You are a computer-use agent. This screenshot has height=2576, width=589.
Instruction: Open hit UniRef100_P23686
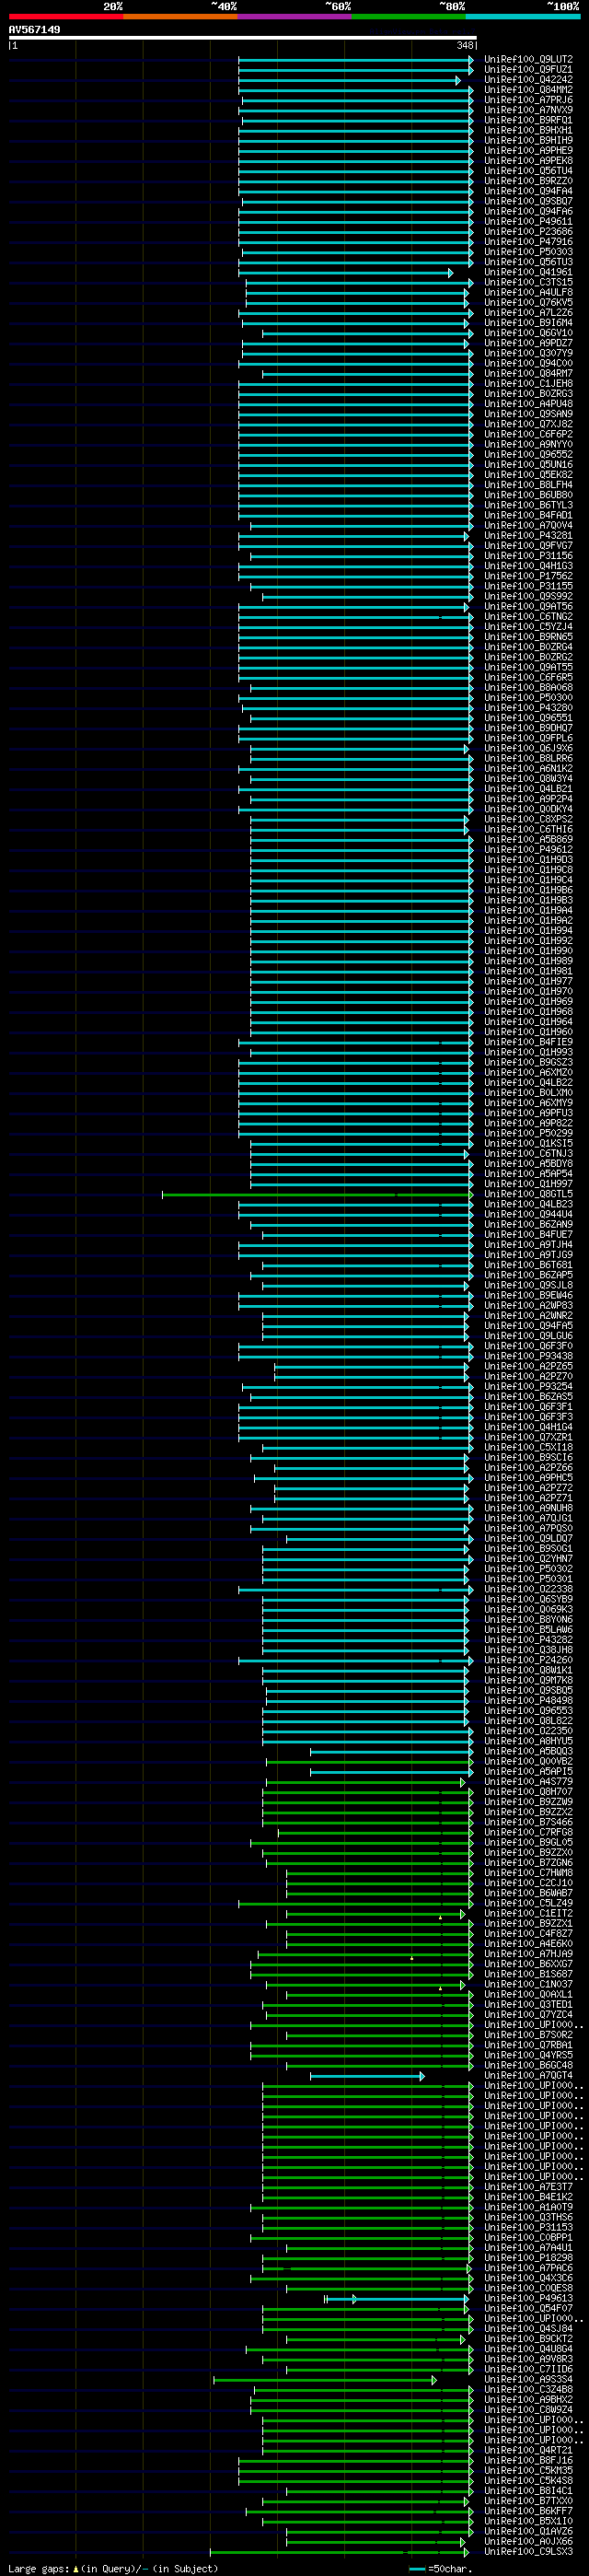point(529,231)
